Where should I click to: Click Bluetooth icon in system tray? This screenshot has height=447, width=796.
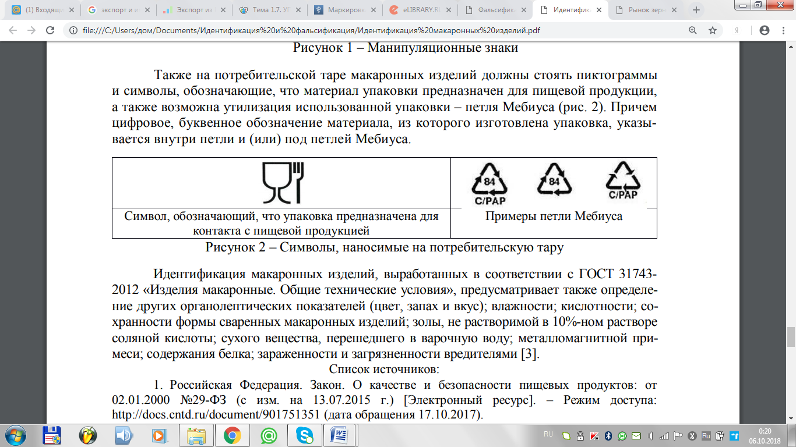(x=608, y=435)
